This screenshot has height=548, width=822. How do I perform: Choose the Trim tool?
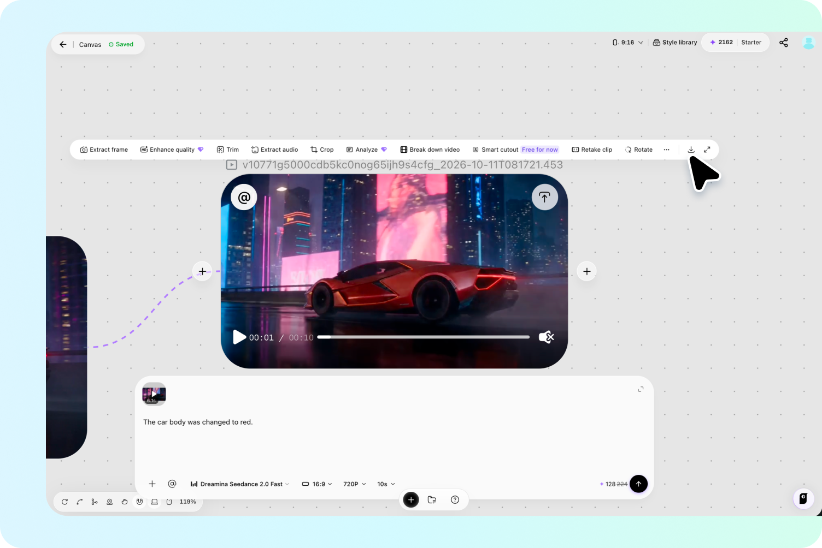click(227, 150)
